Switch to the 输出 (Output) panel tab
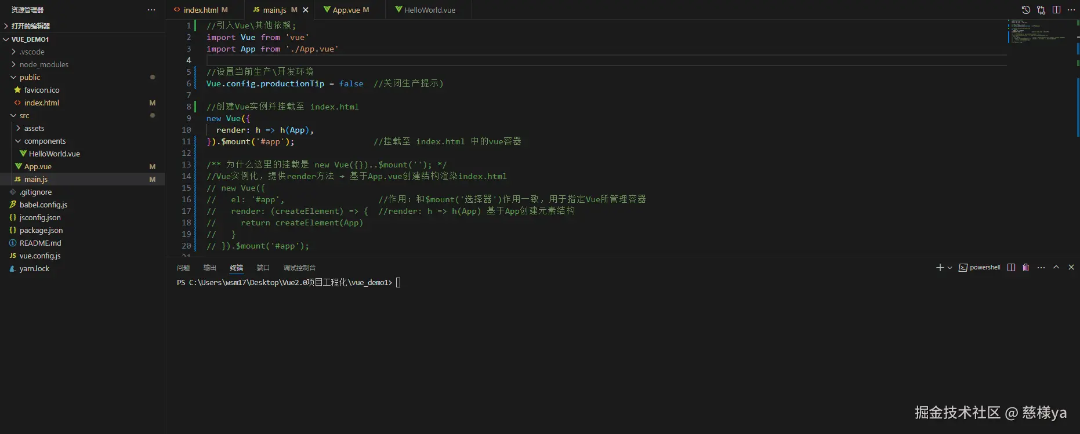This screenshot has width=1080, height=434. point(210,268)
